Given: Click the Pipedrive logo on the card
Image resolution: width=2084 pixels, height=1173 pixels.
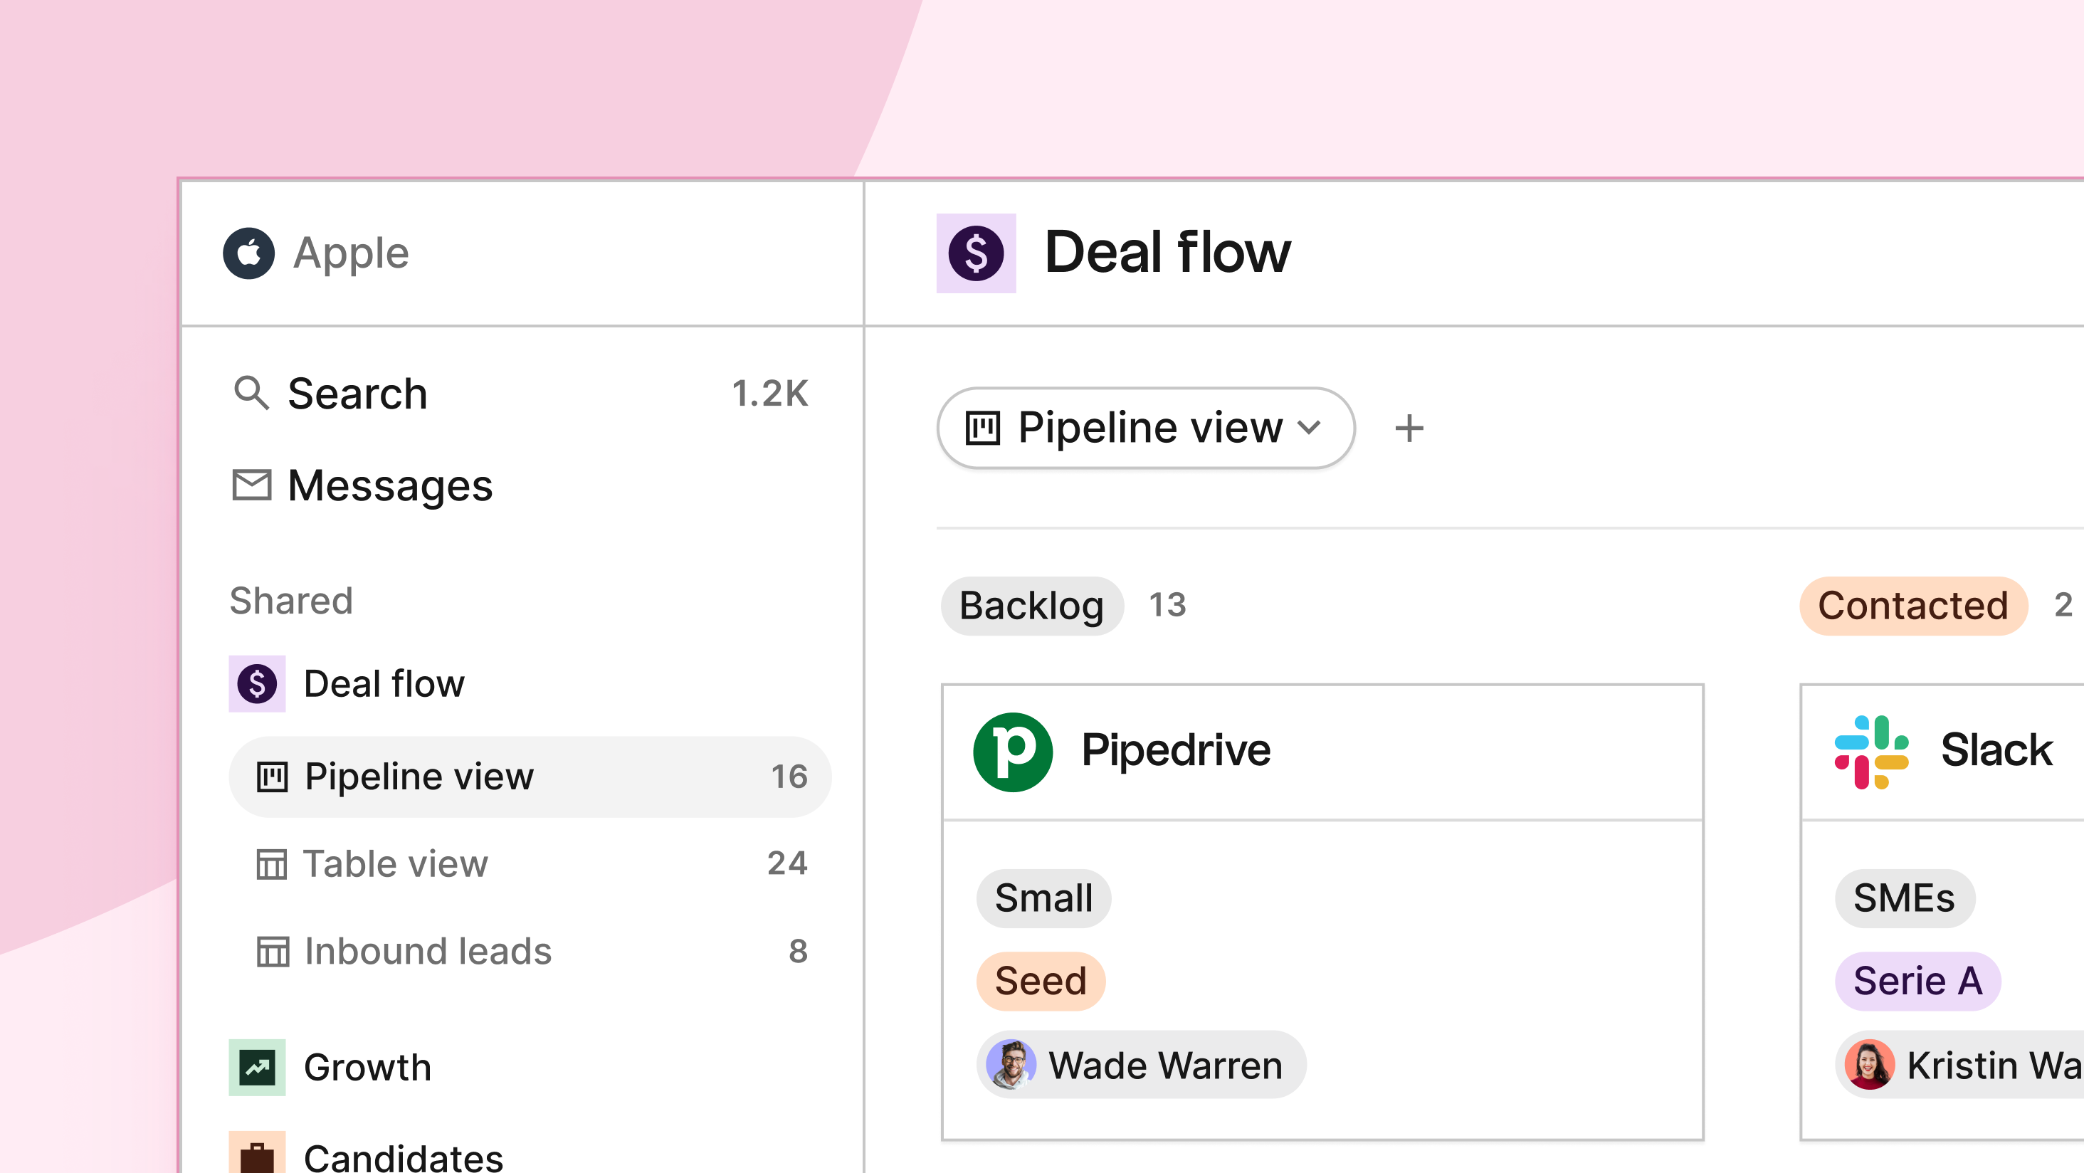Looking at the screenshot, I should (1012, 752).
